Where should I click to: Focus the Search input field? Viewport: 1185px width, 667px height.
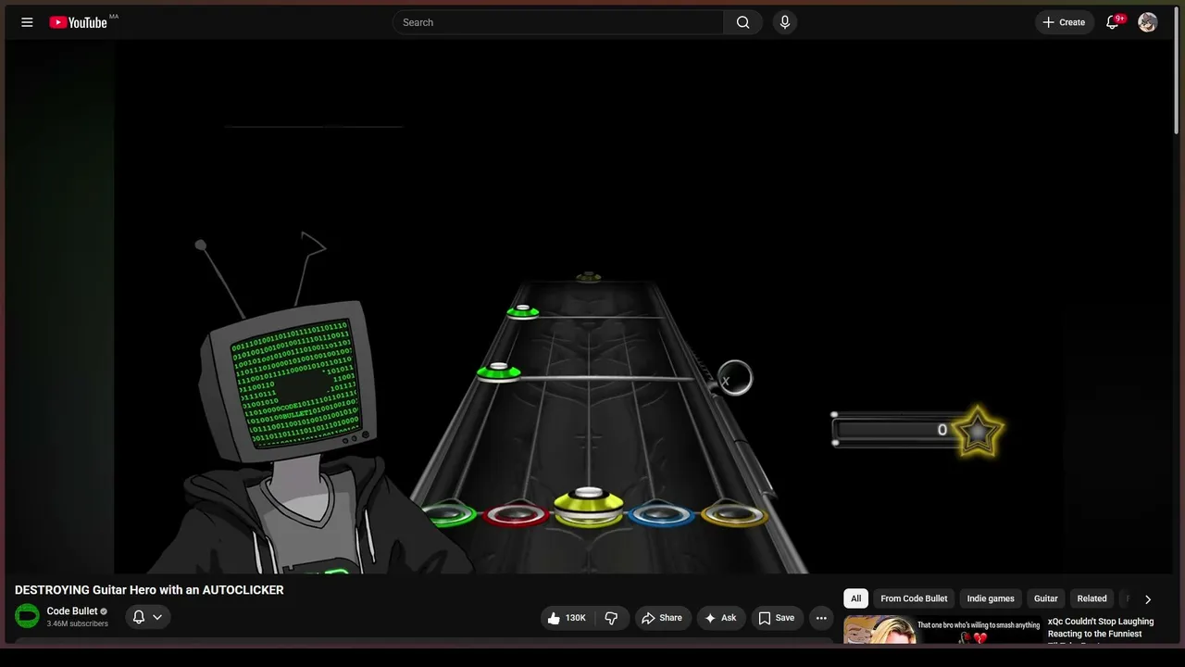(558, 22)
